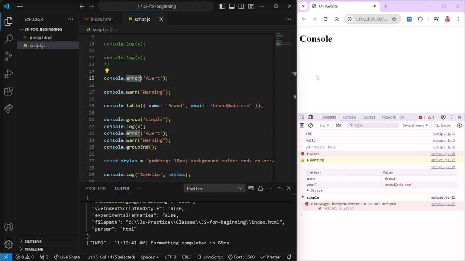Image resolution: width=465 pixels, height=261 pixels.
Task: Open the hamburger application menu
Action: click(x=20, y=6)
